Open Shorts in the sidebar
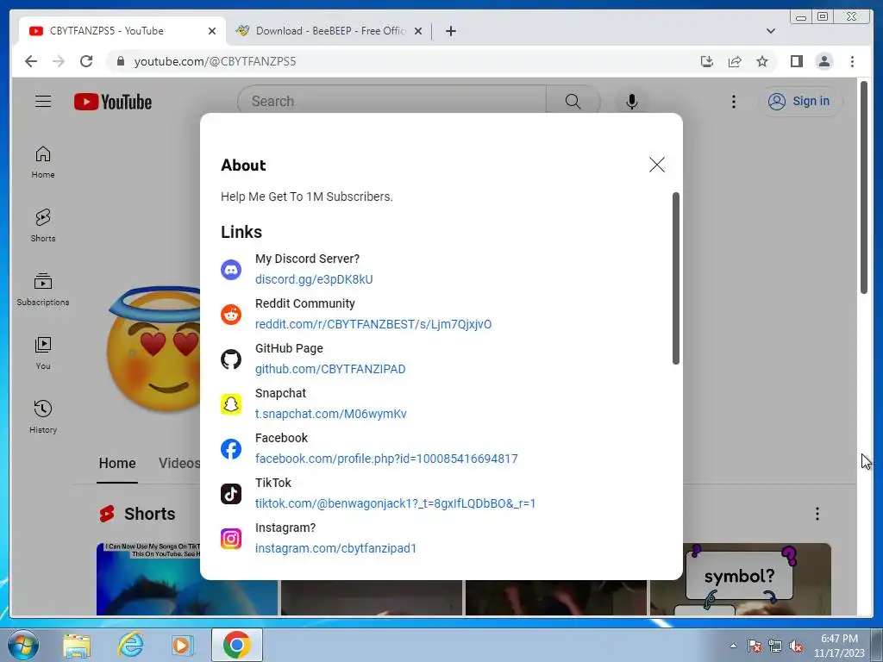Screen dimensions: 883x662 pos(43,226)
